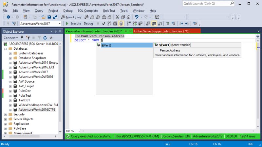Open the editor zoom 100 % dropdown

pyautogui.click(x=79, y=131)
